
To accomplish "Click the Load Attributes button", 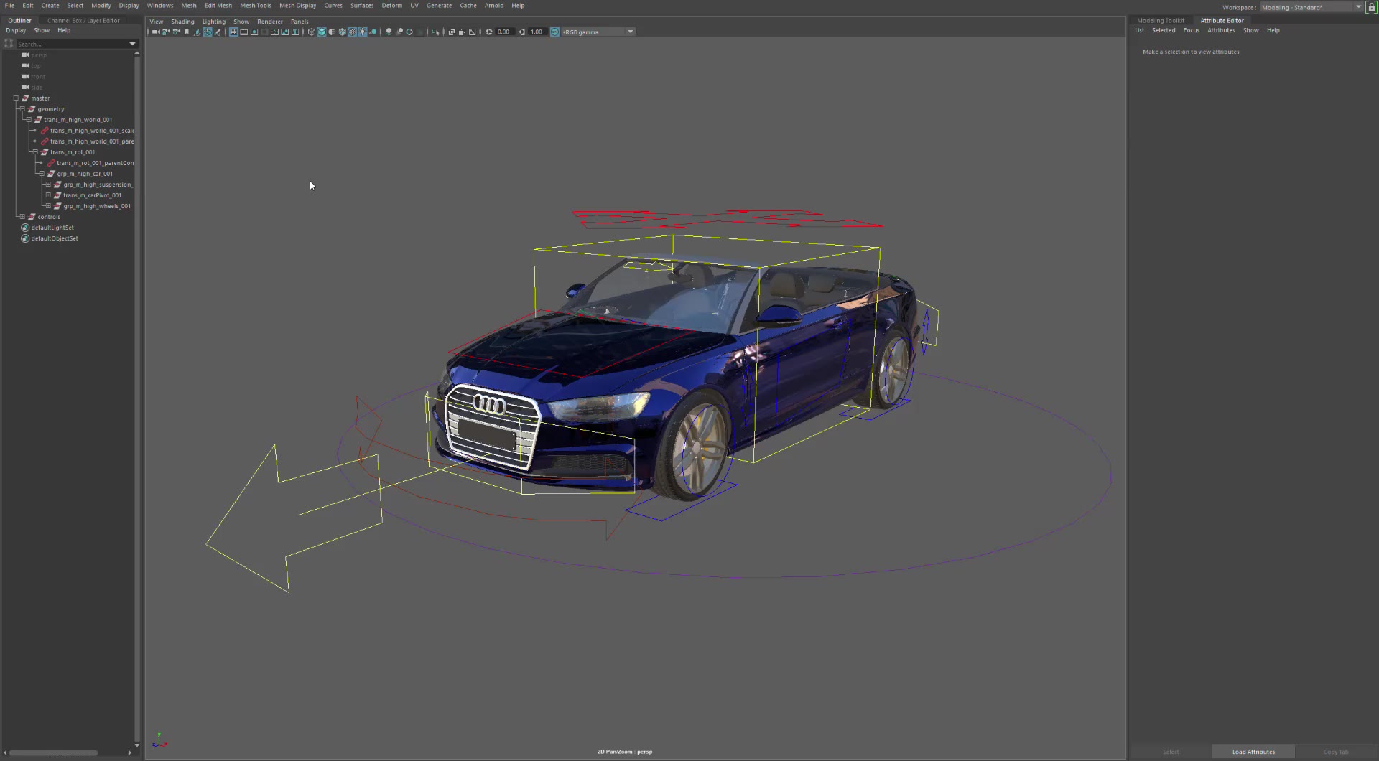I will 1253,752.
